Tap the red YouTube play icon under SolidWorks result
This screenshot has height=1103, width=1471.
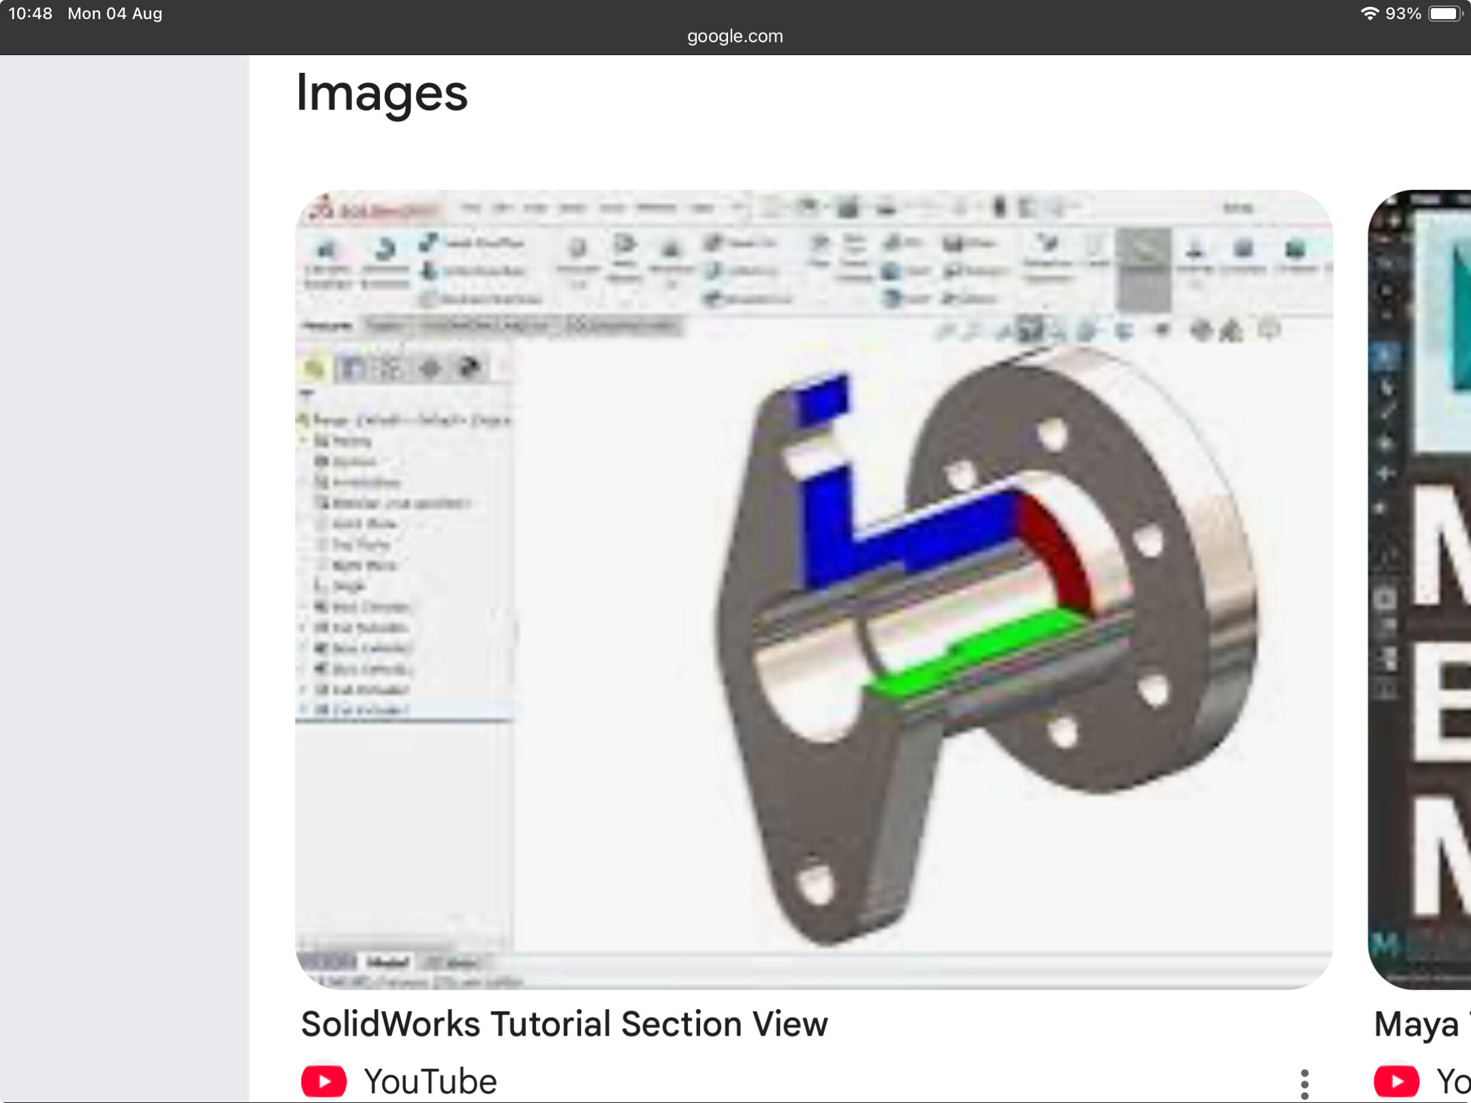pos(323,1081)
